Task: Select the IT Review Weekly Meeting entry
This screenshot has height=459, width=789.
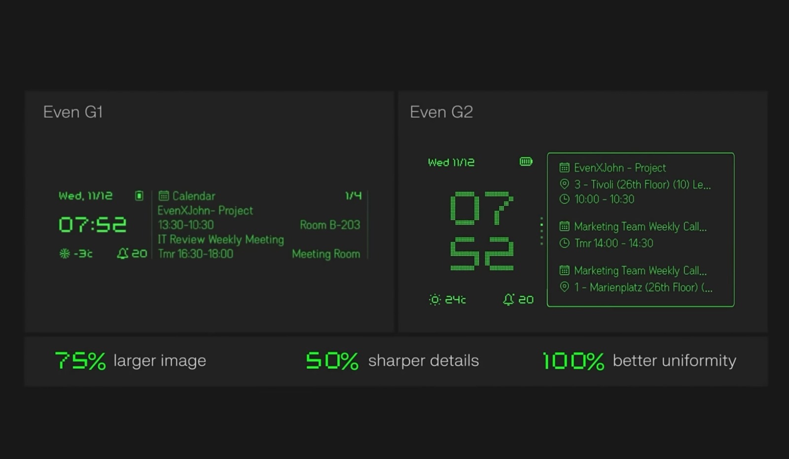Action: (221, 240)
